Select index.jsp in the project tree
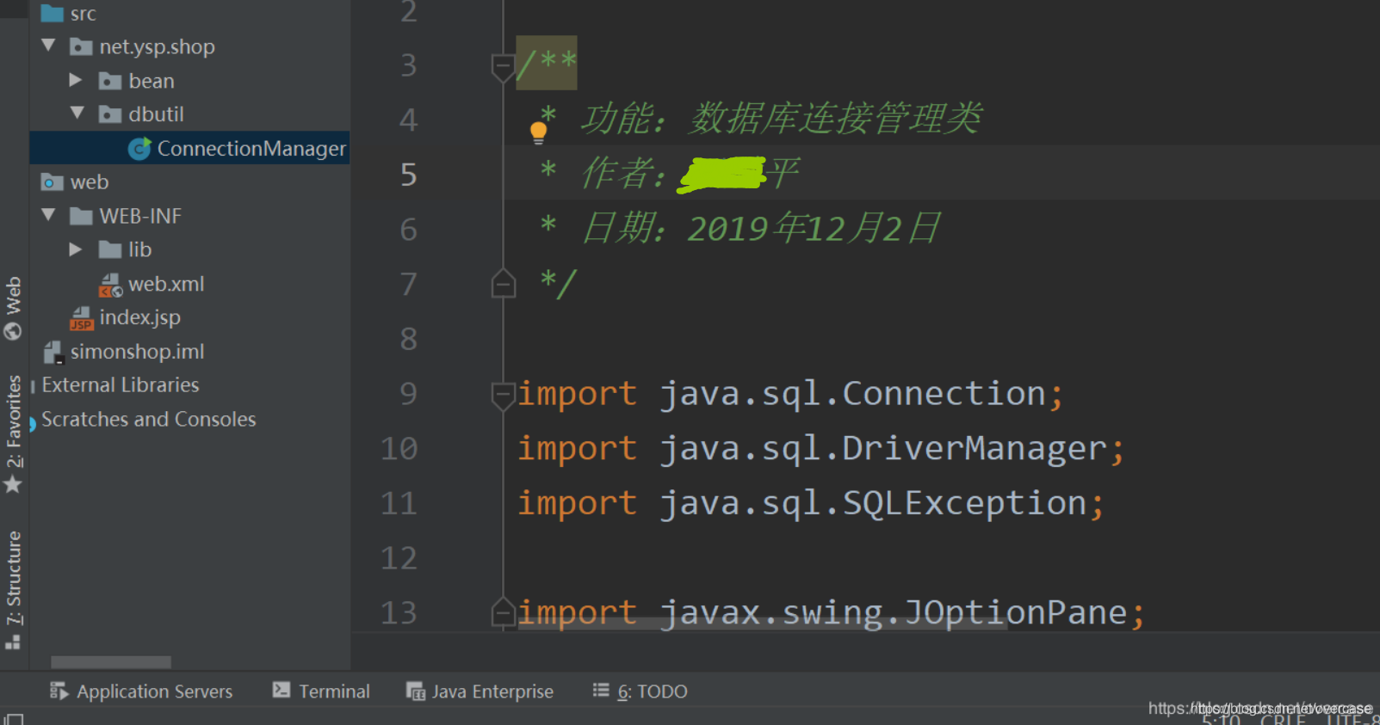This screenshot has width=1380, height=725. 139,317
